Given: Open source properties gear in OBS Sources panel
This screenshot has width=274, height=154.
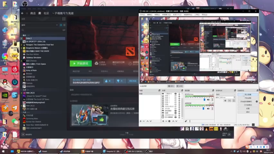Looking at the screenshot, I should tap(169, 121).
